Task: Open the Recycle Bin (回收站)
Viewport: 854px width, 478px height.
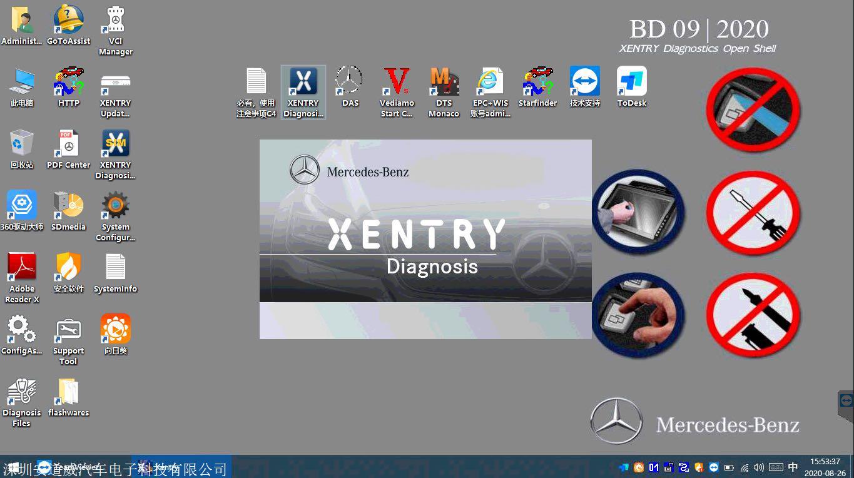Action: [22, 150]
